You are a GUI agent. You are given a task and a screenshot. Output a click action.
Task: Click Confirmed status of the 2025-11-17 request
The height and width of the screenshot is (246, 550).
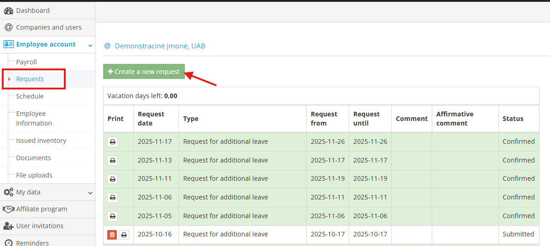(519, 141)
